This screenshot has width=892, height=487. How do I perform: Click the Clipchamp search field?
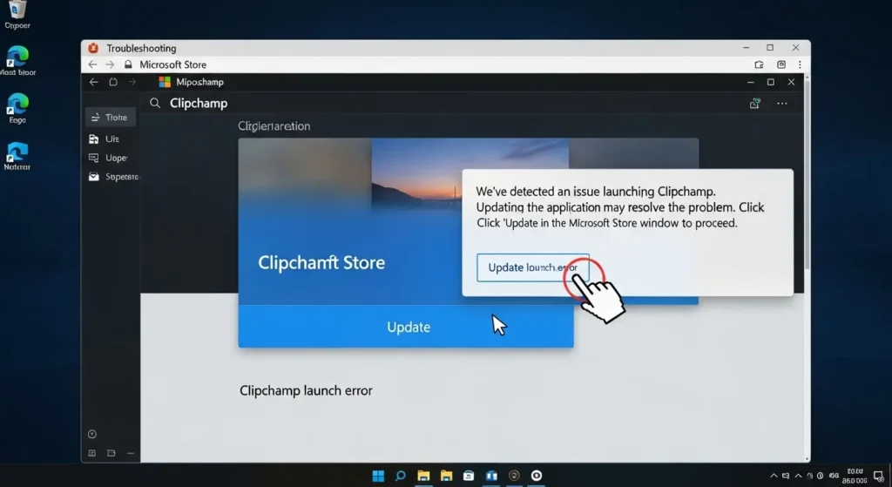443,103
